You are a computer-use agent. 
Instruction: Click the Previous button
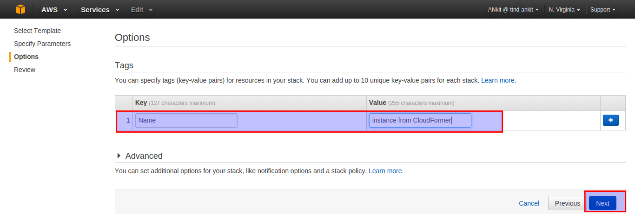[x=567, y=203]
